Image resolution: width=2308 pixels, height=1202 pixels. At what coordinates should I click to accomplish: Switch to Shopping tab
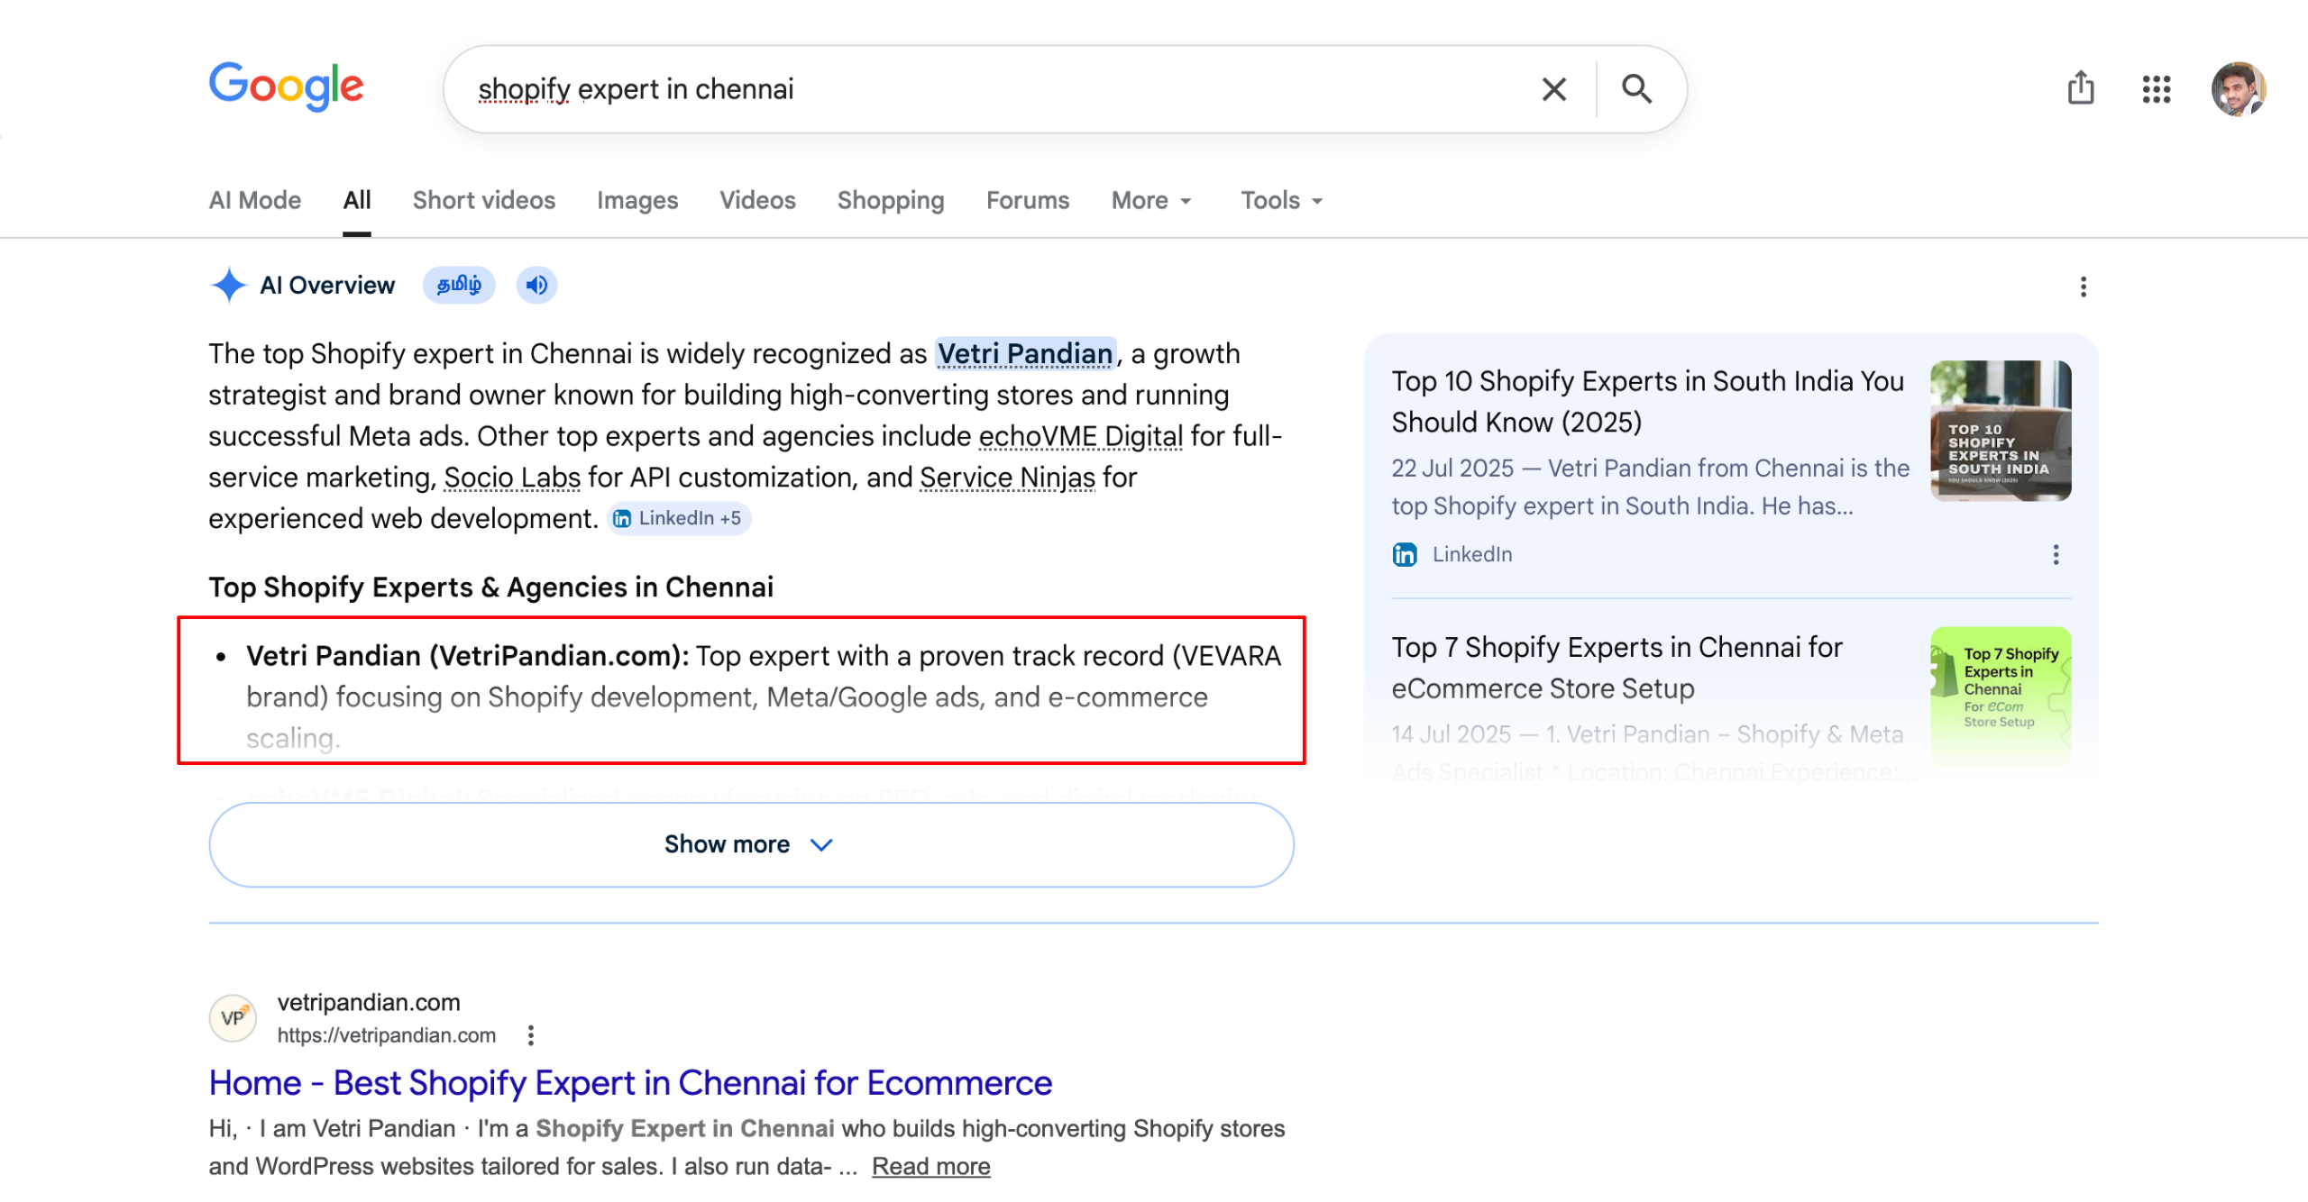[x=891, y=201]
